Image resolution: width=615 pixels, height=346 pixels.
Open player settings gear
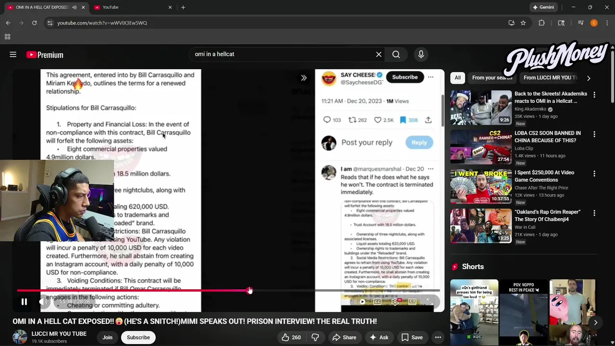click(x=395, y=302)
